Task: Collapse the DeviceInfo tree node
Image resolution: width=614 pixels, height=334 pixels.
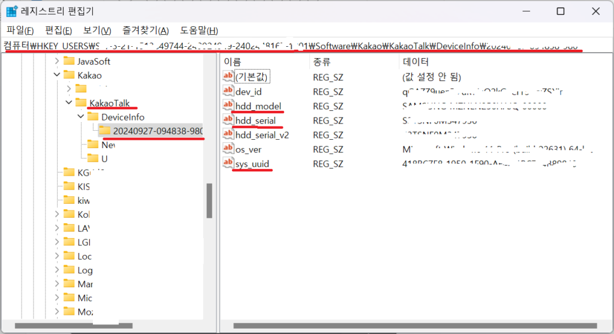Action: click(x=81, y=116)
